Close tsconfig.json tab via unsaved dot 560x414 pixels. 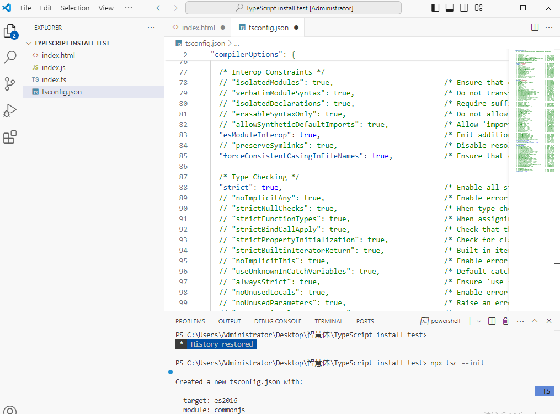(296, 28)
